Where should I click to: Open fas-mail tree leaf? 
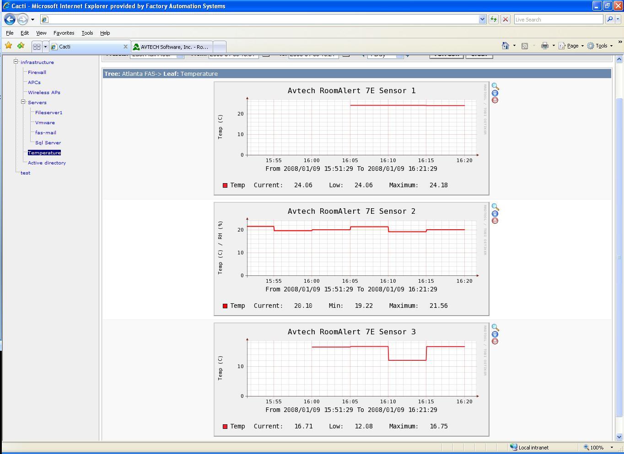[46, 132]
